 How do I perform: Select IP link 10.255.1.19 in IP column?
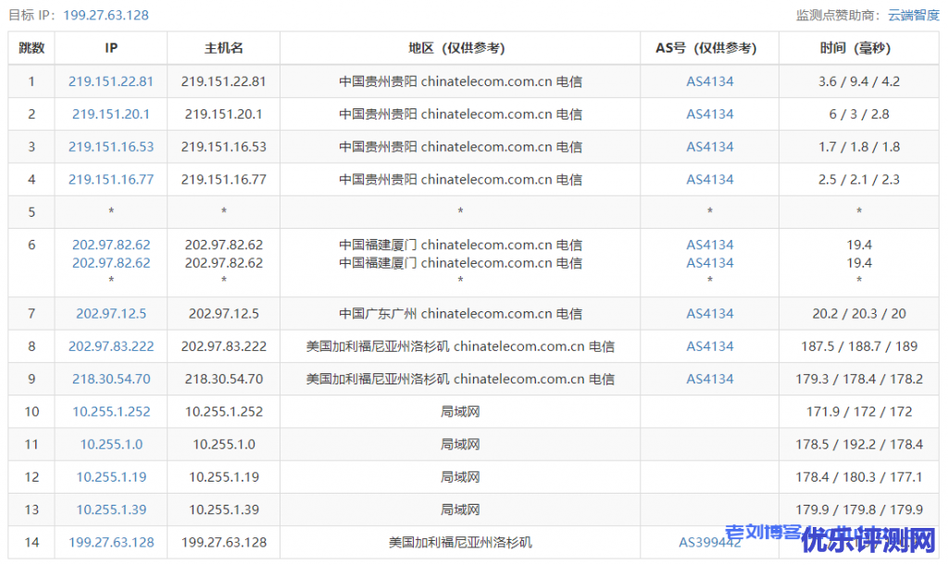[111, 477]
